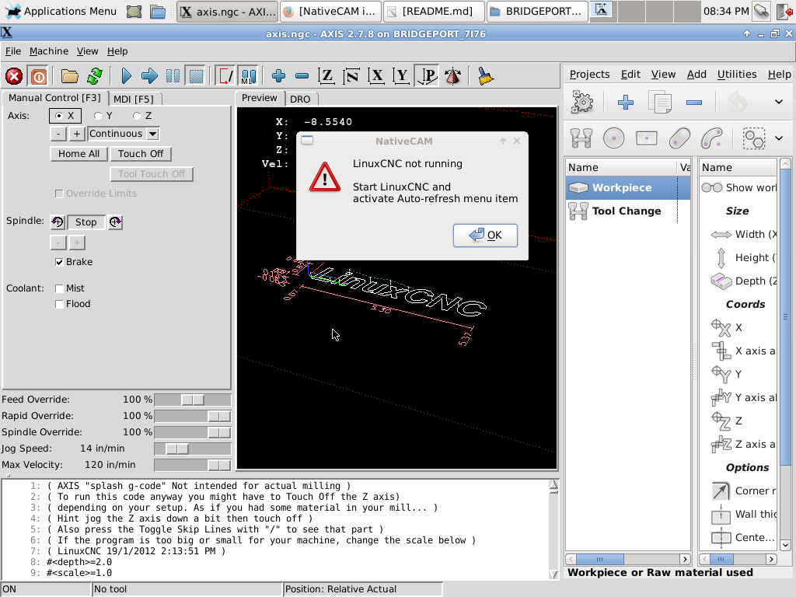Jog axis with plus button
This screenshot has height=597, width=796.
pos(77,134)
